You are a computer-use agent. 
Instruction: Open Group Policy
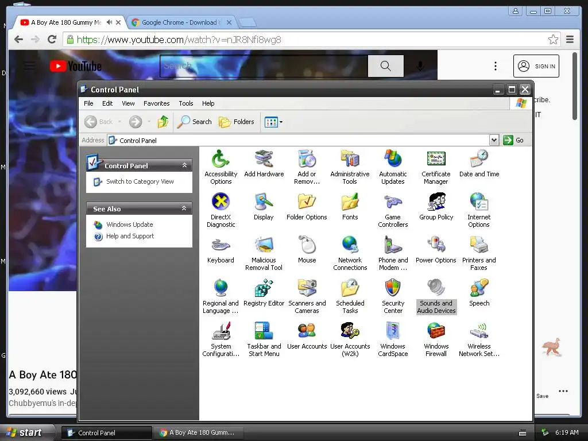tap(436, 207)
